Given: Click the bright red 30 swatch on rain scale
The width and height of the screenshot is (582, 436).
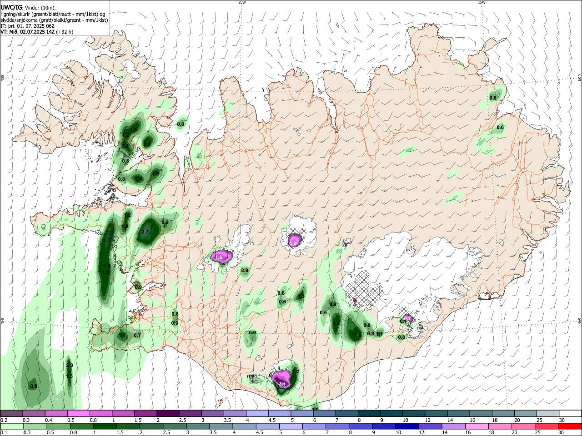Looking at the screenshot, I should tap(570, 426).
